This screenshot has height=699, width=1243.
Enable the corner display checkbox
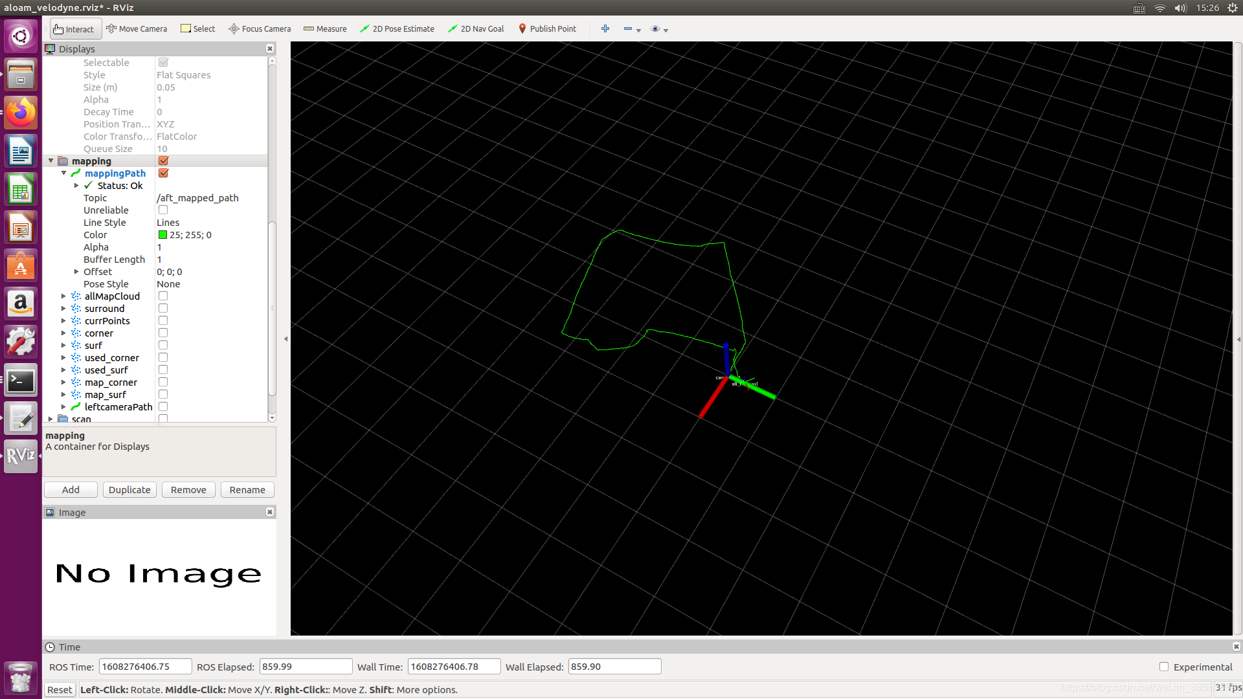point(163,333)
